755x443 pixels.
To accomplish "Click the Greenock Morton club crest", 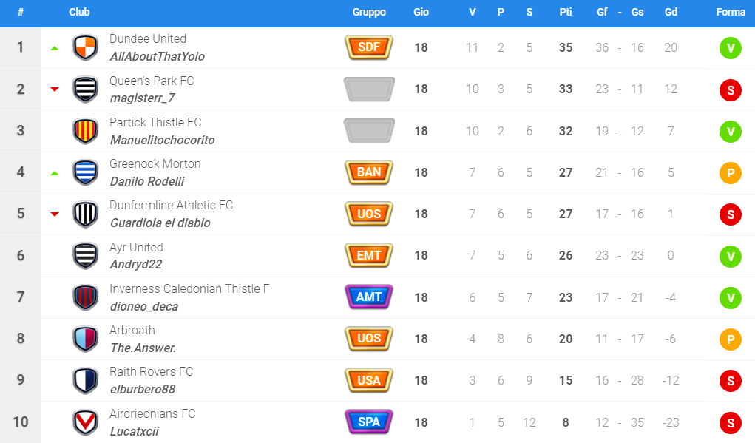I will coord(86,172).
